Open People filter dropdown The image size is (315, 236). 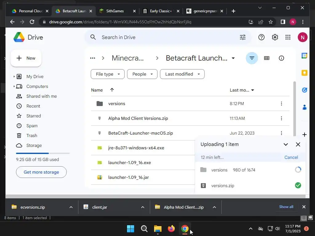142,74
